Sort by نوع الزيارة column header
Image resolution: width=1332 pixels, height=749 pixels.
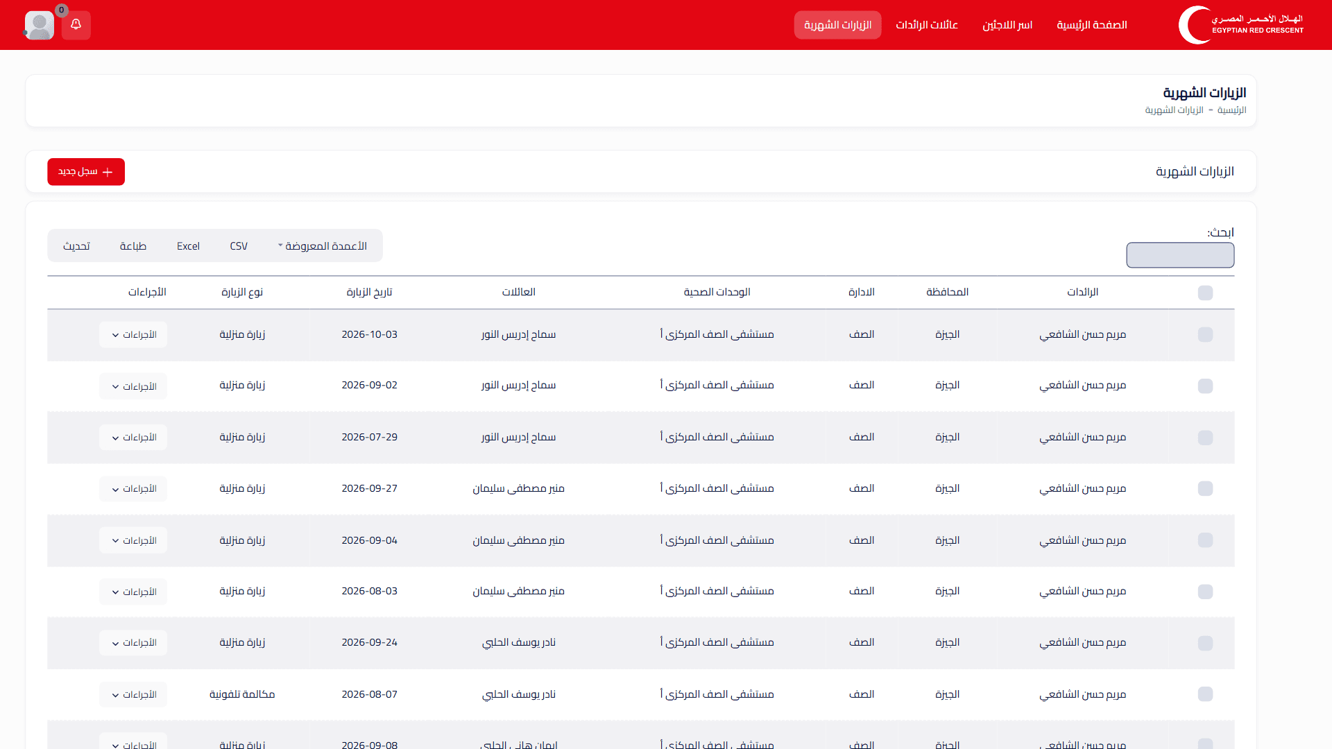coord(242,292)
